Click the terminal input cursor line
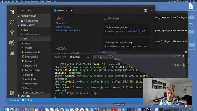This screenshot has height=111, width=197. [x=55, y=96]
